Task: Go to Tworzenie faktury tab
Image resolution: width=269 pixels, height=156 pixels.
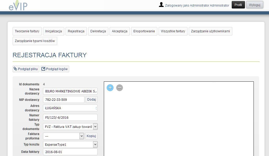Action: pos(27,31)
